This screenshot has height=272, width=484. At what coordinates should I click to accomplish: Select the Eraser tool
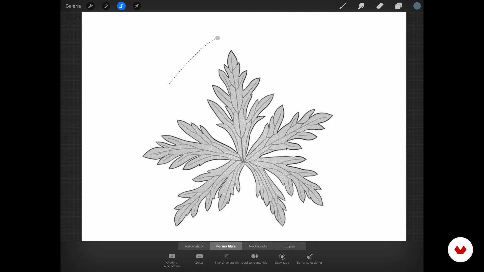point(380,6)
